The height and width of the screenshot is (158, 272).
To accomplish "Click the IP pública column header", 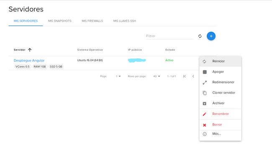I will [135, 50].
